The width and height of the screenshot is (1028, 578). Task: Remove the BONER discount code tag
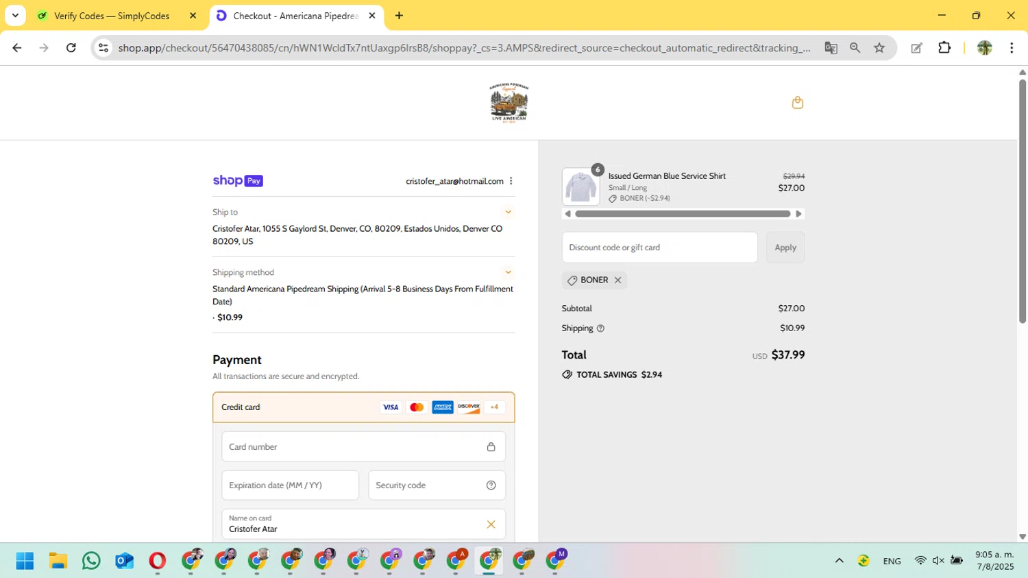[x=618, y=280]
